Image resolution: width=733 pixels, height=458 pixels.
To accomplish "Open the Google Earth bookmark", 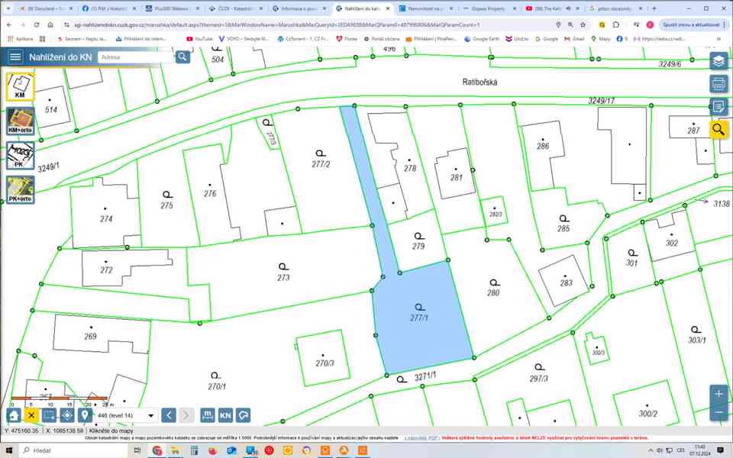I will (482, 39).
